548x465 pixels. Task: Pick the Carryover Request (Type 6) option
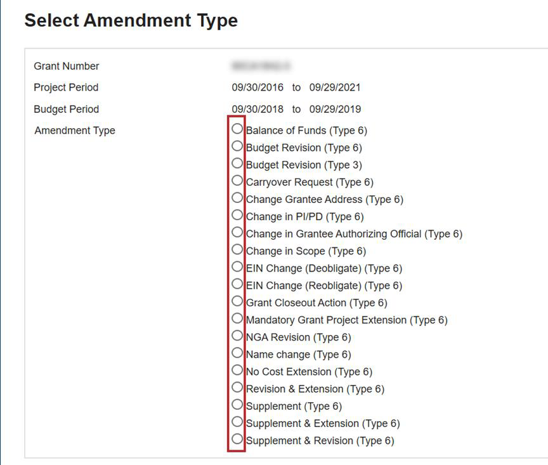point(237,180)
